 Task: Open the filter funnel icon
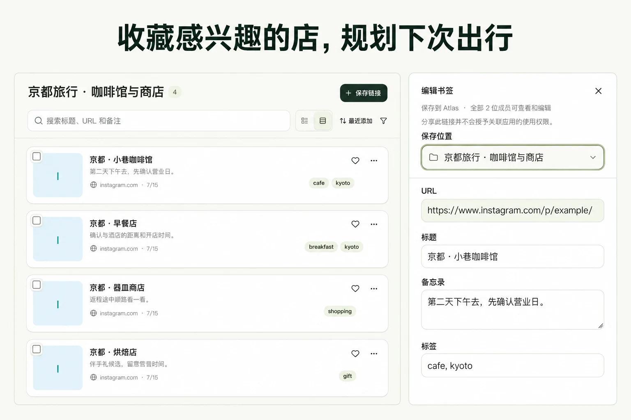coord(384,121)
